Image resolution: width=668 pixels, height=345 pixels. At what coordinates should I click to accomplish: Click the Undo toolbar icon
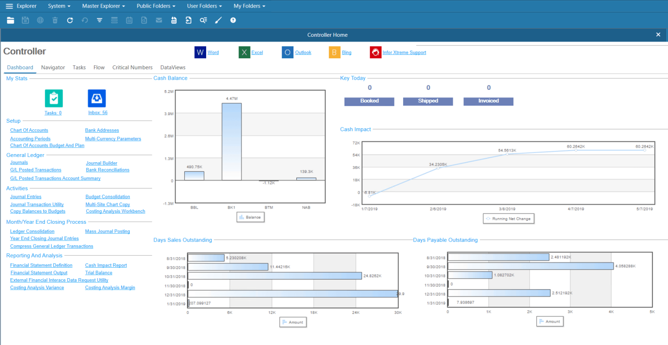click(x=84, y=20)
